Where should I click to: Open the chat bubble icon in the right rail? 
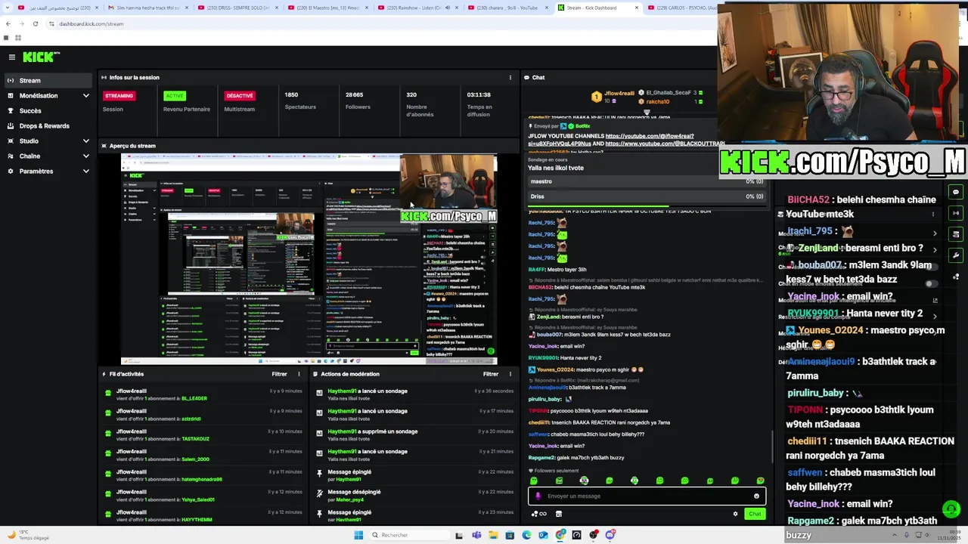coord(956,192)
